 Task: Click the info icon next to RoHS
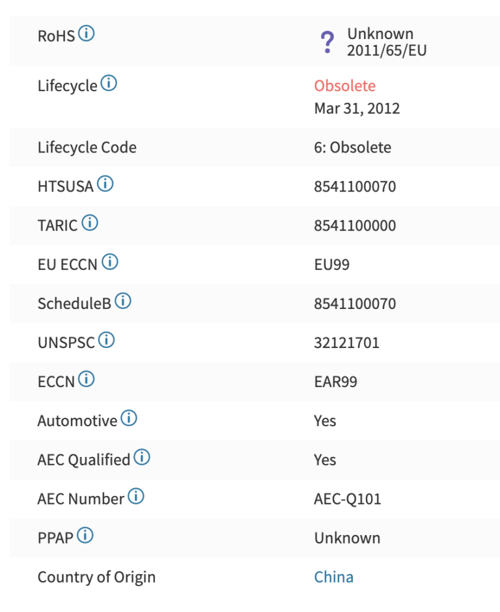tap(86, 33)
